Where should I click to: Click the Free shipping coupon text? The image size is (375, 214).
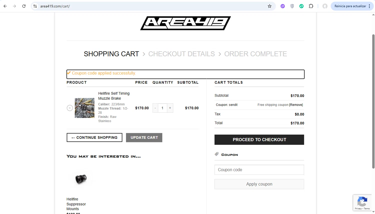pyautogui.click(x=273, y=105)
